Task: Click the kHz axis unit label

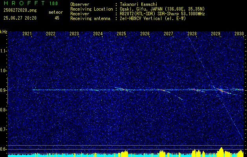Action: (x=4, y=32)
